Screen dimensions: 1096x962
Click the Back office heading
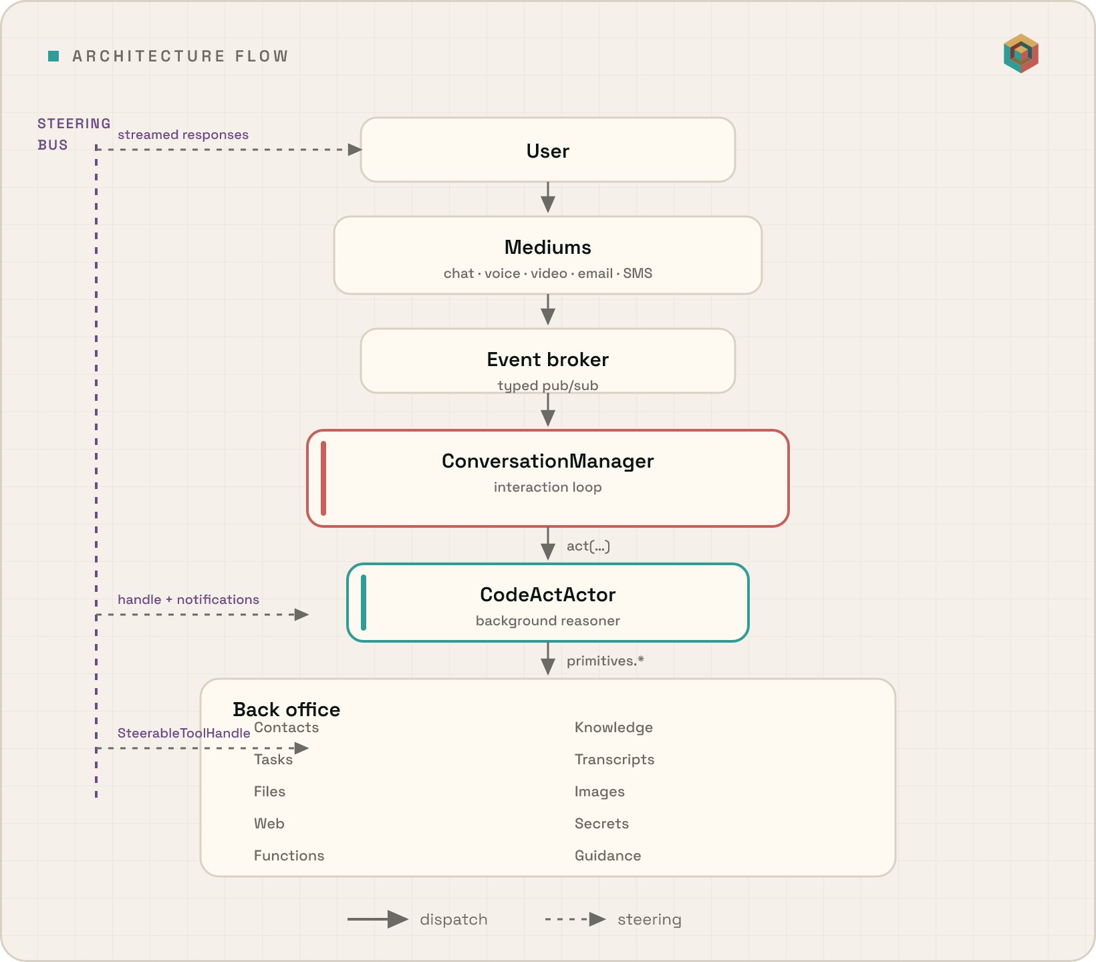[x=286, y=709]
